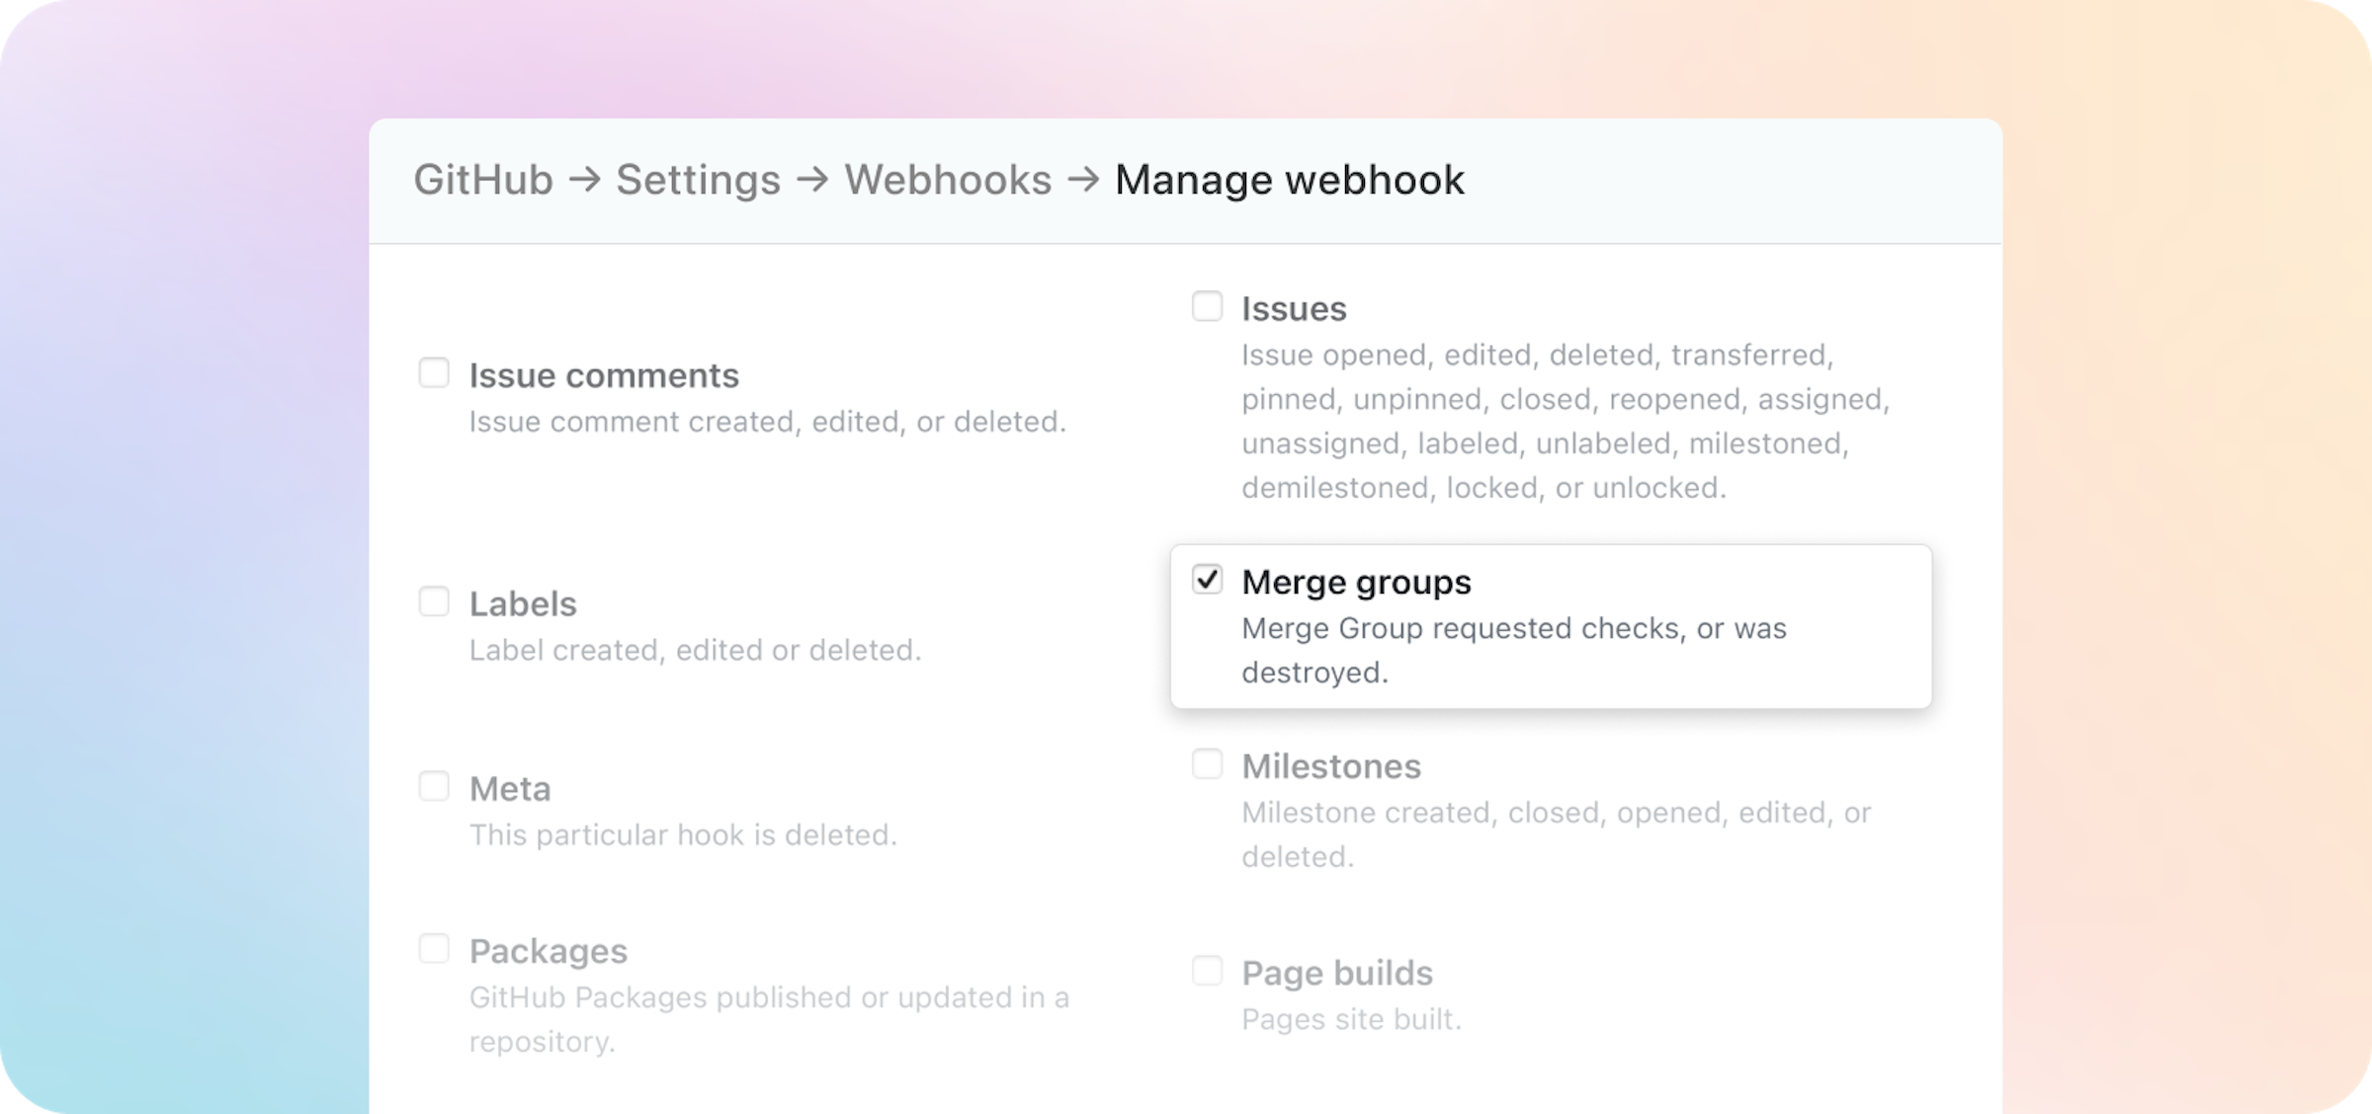The image size is (2372, 1114).
Task: Click the Page builds event label
Action: (x=1337, y=973)
